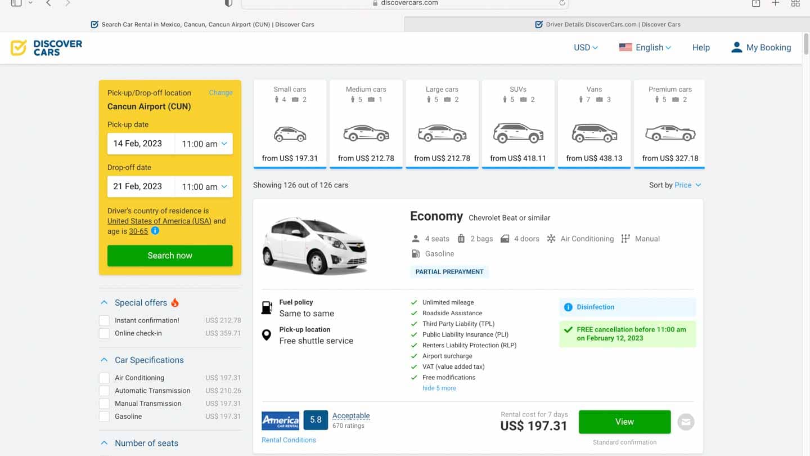Select the SUVs category card icon
This screenshot has height=456, width=810.
[517, 134]
